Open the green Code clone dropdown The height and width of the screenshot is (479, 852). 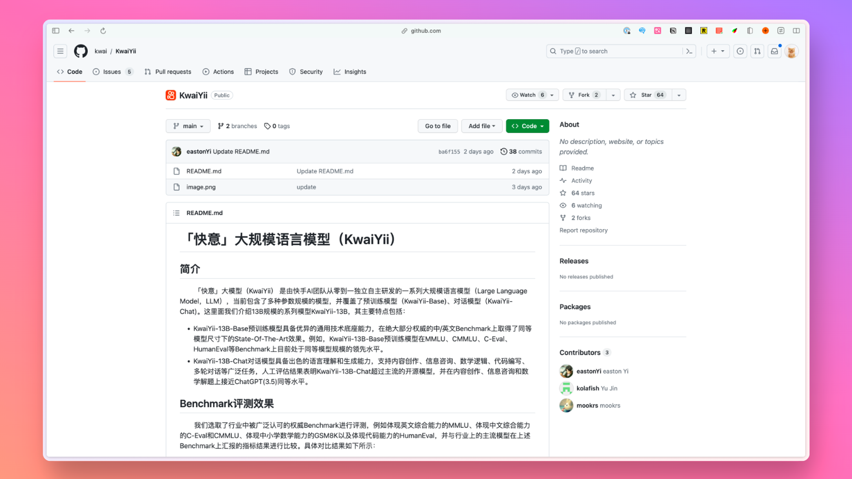click(x=527, y=126)
